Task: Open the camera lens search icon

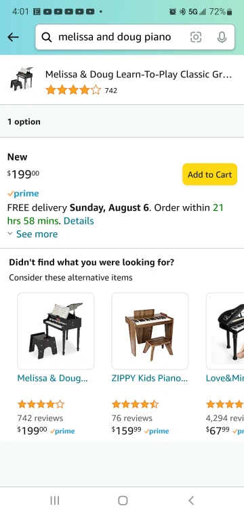Action: 196,37
